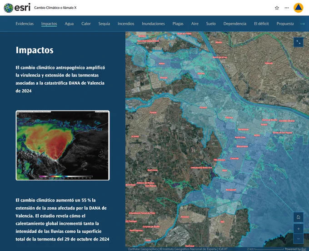Go to the Evidencias section
The image size is (309, 251).
pos(25,24)
